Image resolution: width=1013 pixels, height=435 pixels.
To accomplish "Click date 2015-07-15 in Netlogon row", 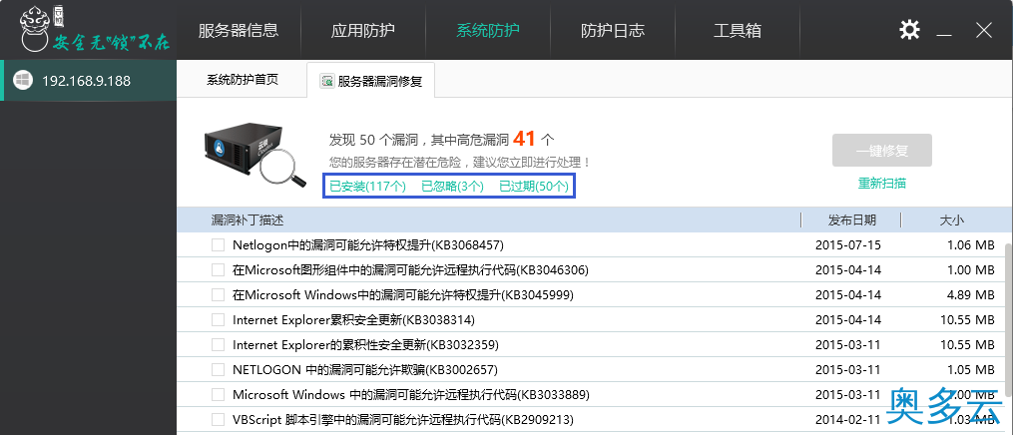I will pos(848,245).
